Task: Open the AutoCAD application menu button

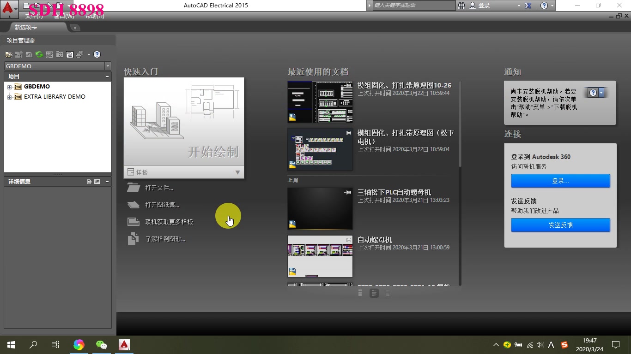Action: pyautogui.click(x=10, y=9)
